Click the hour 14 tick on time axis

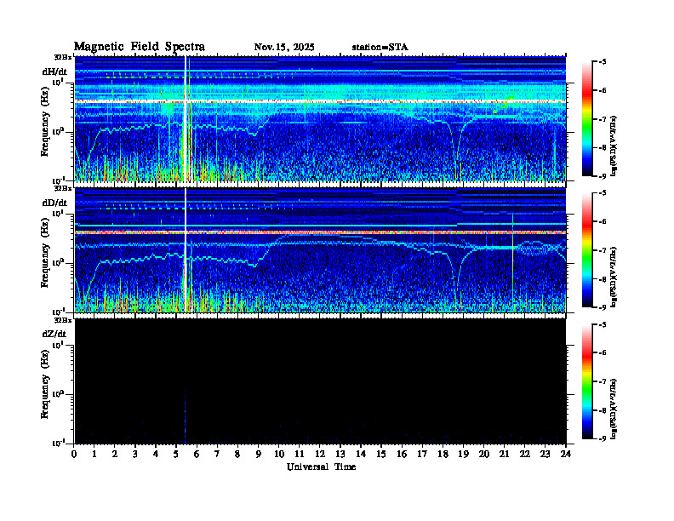click(361, 455)
